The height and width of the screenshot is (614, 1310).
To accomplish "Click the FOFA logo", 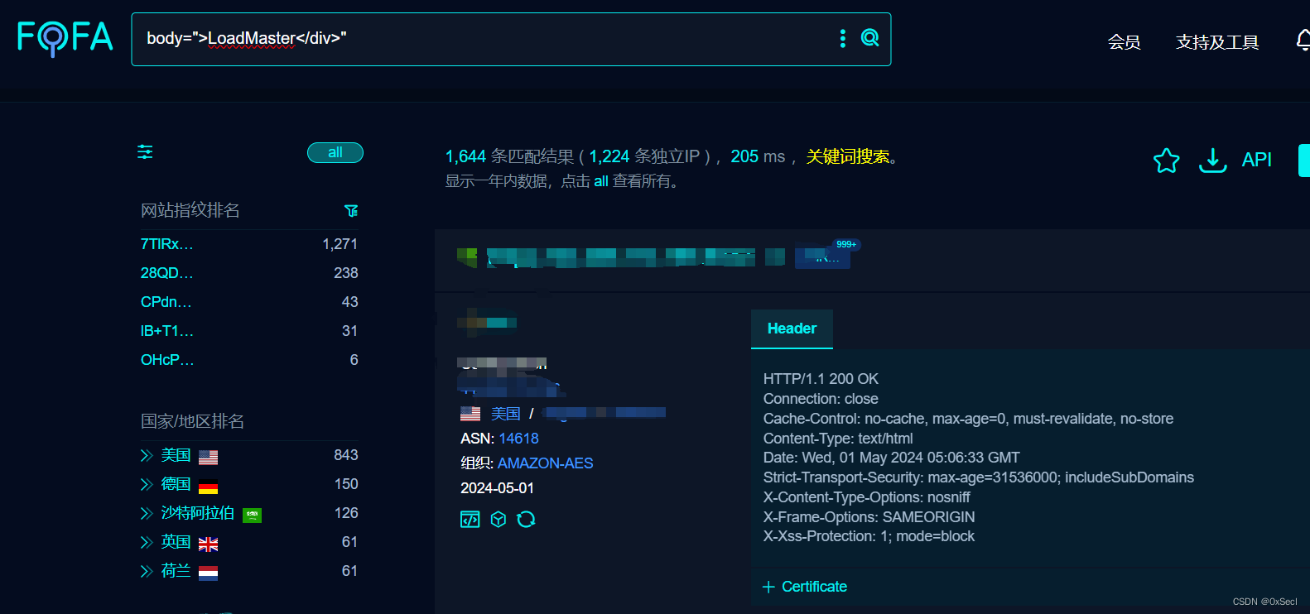I will (x=65, y=38).
